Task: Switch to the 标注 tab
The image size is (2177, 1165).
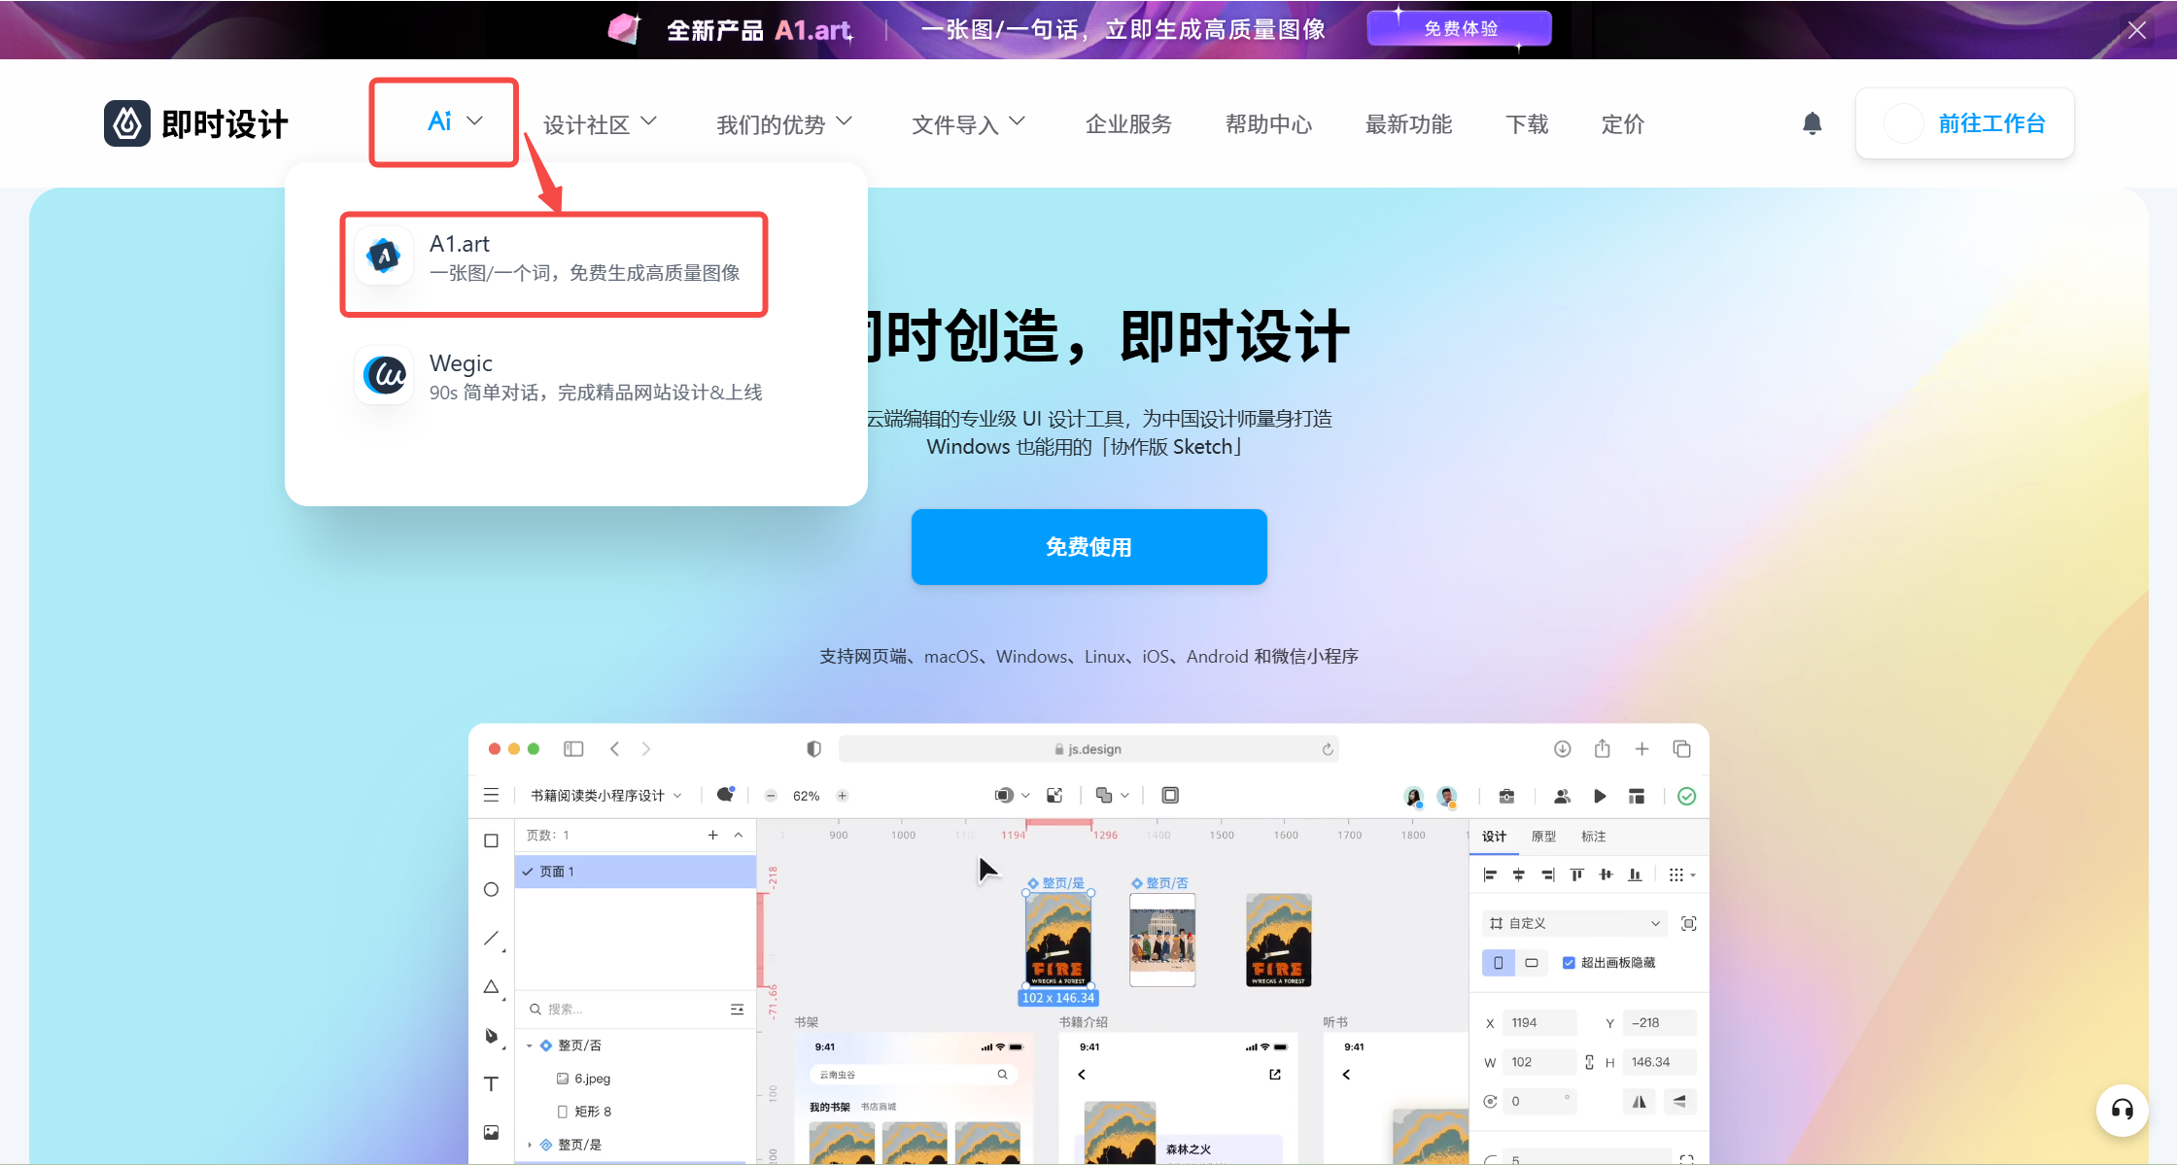Action: pos(1593,836)
